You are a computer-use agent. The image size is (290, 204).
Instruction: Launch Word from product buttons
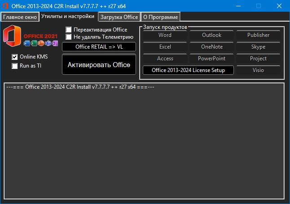165,35
